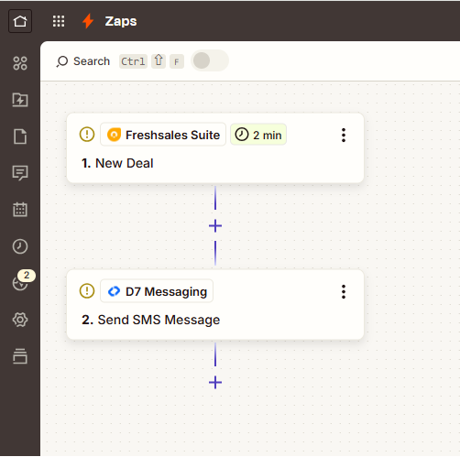
Task: Open the blank document sidebar icon
Action: (20, 136)
